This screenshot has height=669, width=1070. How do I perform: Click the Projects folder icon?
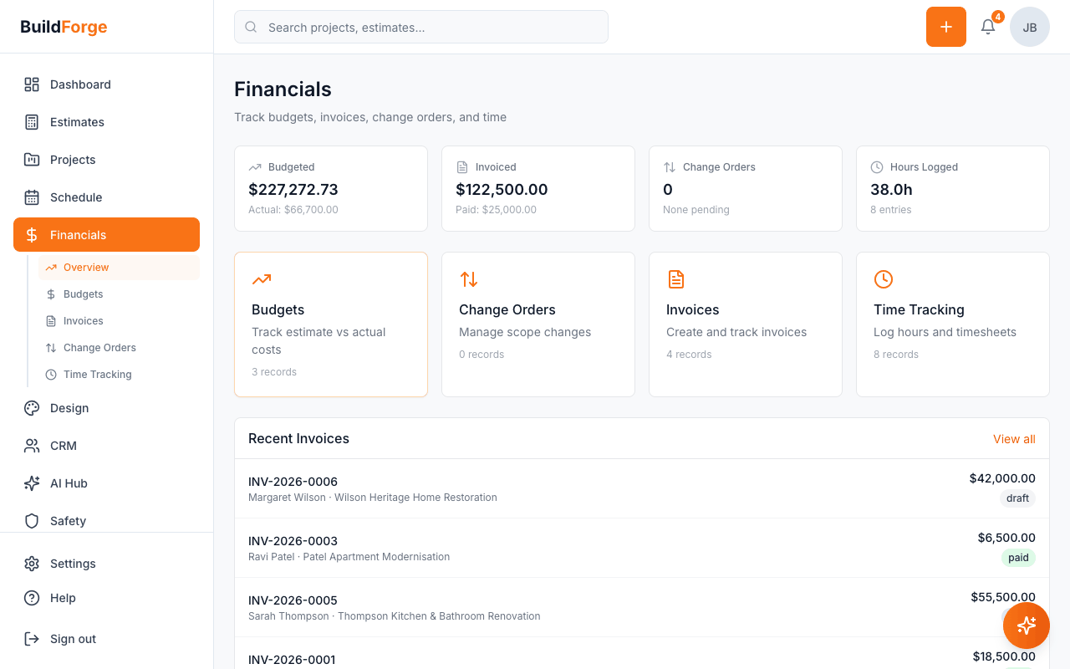[x=32, y=160]
